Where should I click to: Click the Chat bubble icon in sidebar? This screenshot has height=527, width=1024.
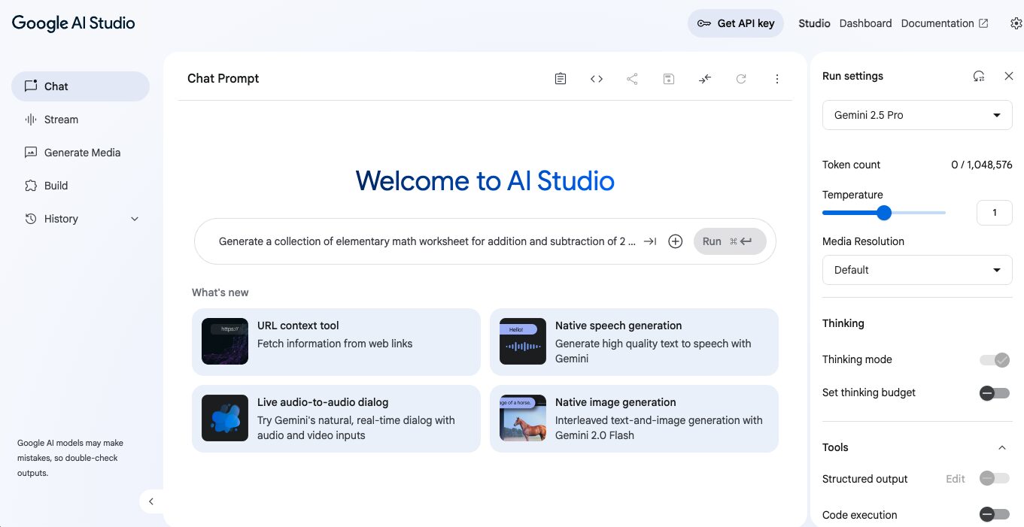(31, 86)
